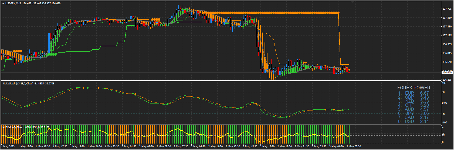Click the 2 May 21:30 time label

(x=302, y=147)
